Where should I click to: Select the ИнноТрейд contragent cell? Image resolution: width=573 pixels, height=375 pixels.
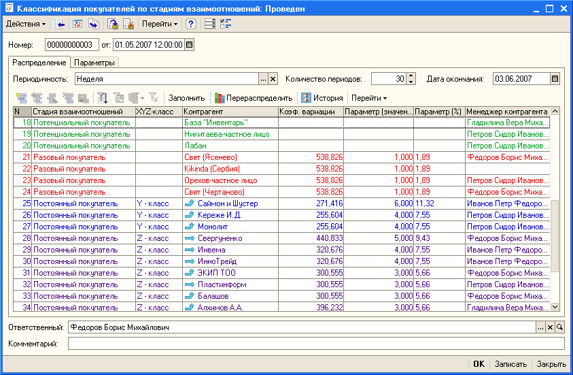coord(230,261)
